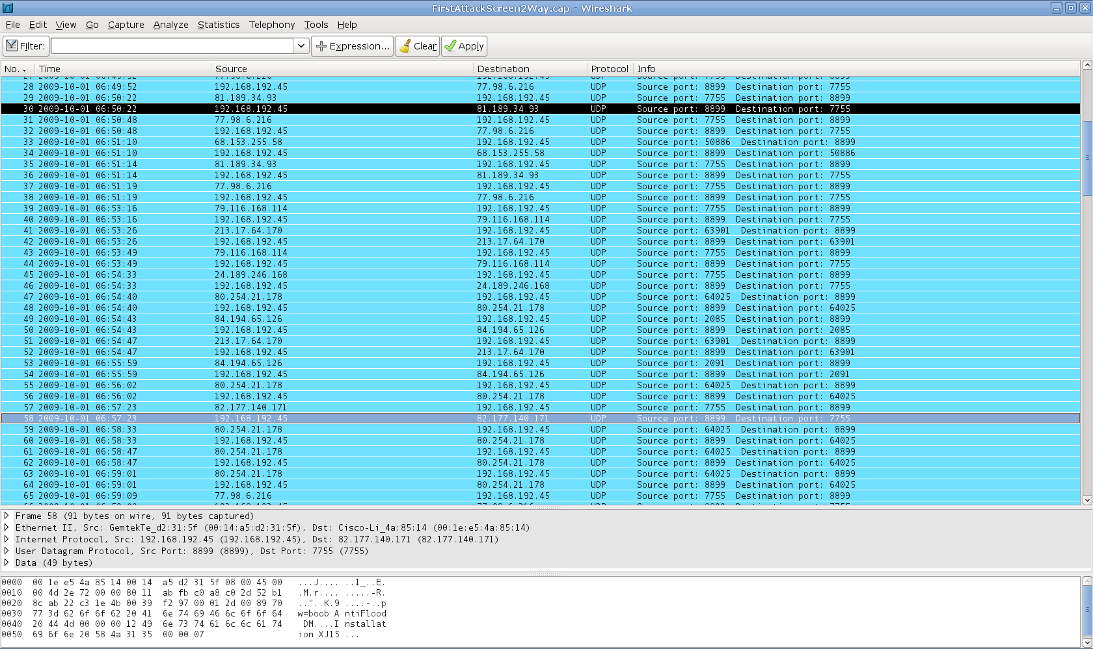Select packet 53 with source port 2091
The height and width of the screenshot is (649, 1093).
[540, 363]
